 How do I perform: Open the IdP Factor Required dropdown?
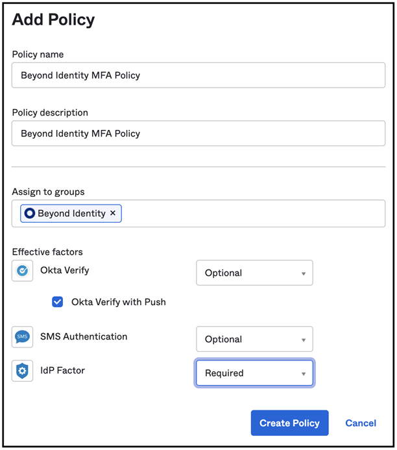254,373
